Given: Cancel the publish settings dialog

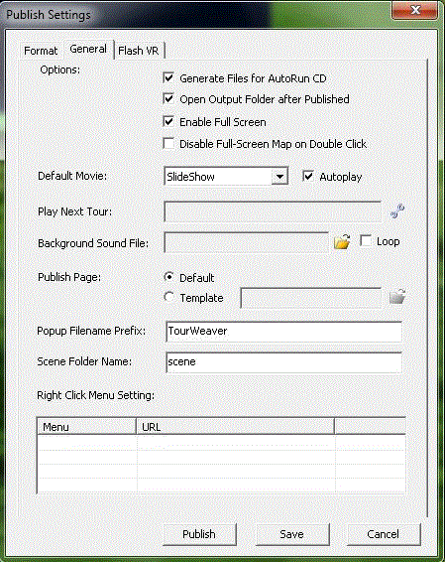Looking at the screenshot, I should tap(384, 534).
